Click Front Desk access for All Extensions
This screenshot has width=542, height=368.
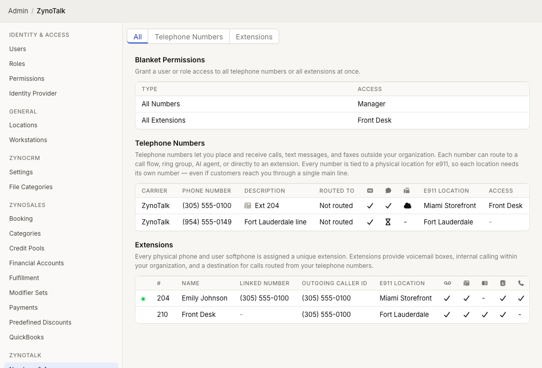[x=374, y=121]
